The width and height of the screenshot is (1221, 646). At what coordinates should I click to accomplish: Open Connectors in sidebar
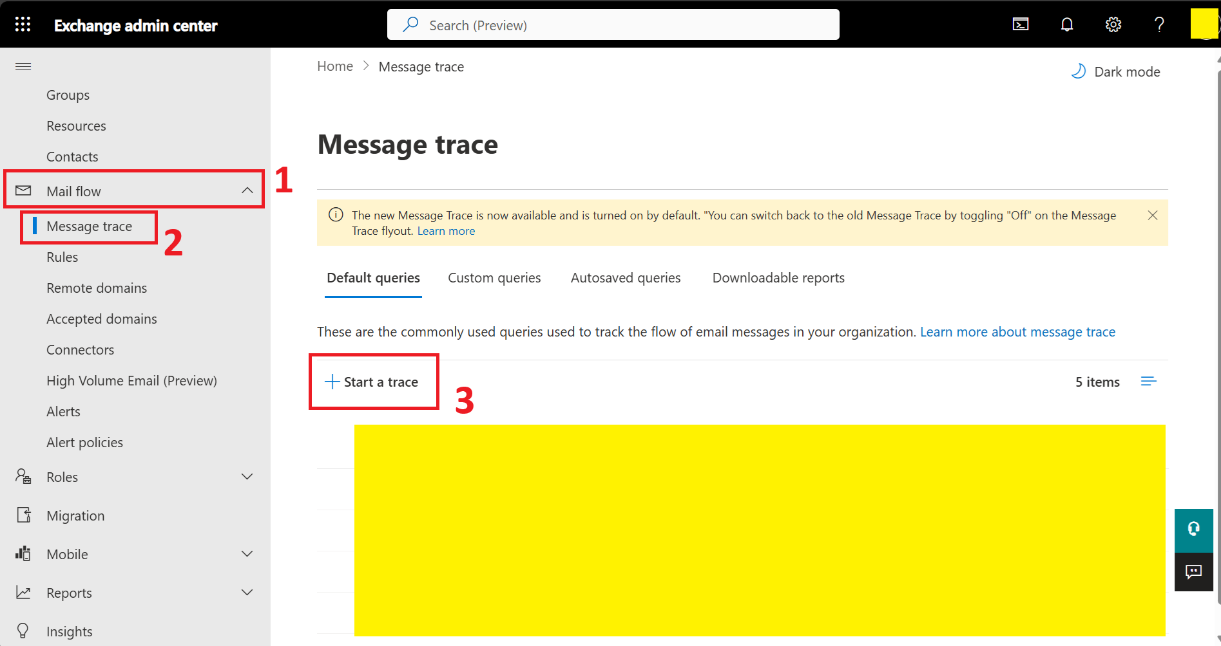click(x=80, y=350)
